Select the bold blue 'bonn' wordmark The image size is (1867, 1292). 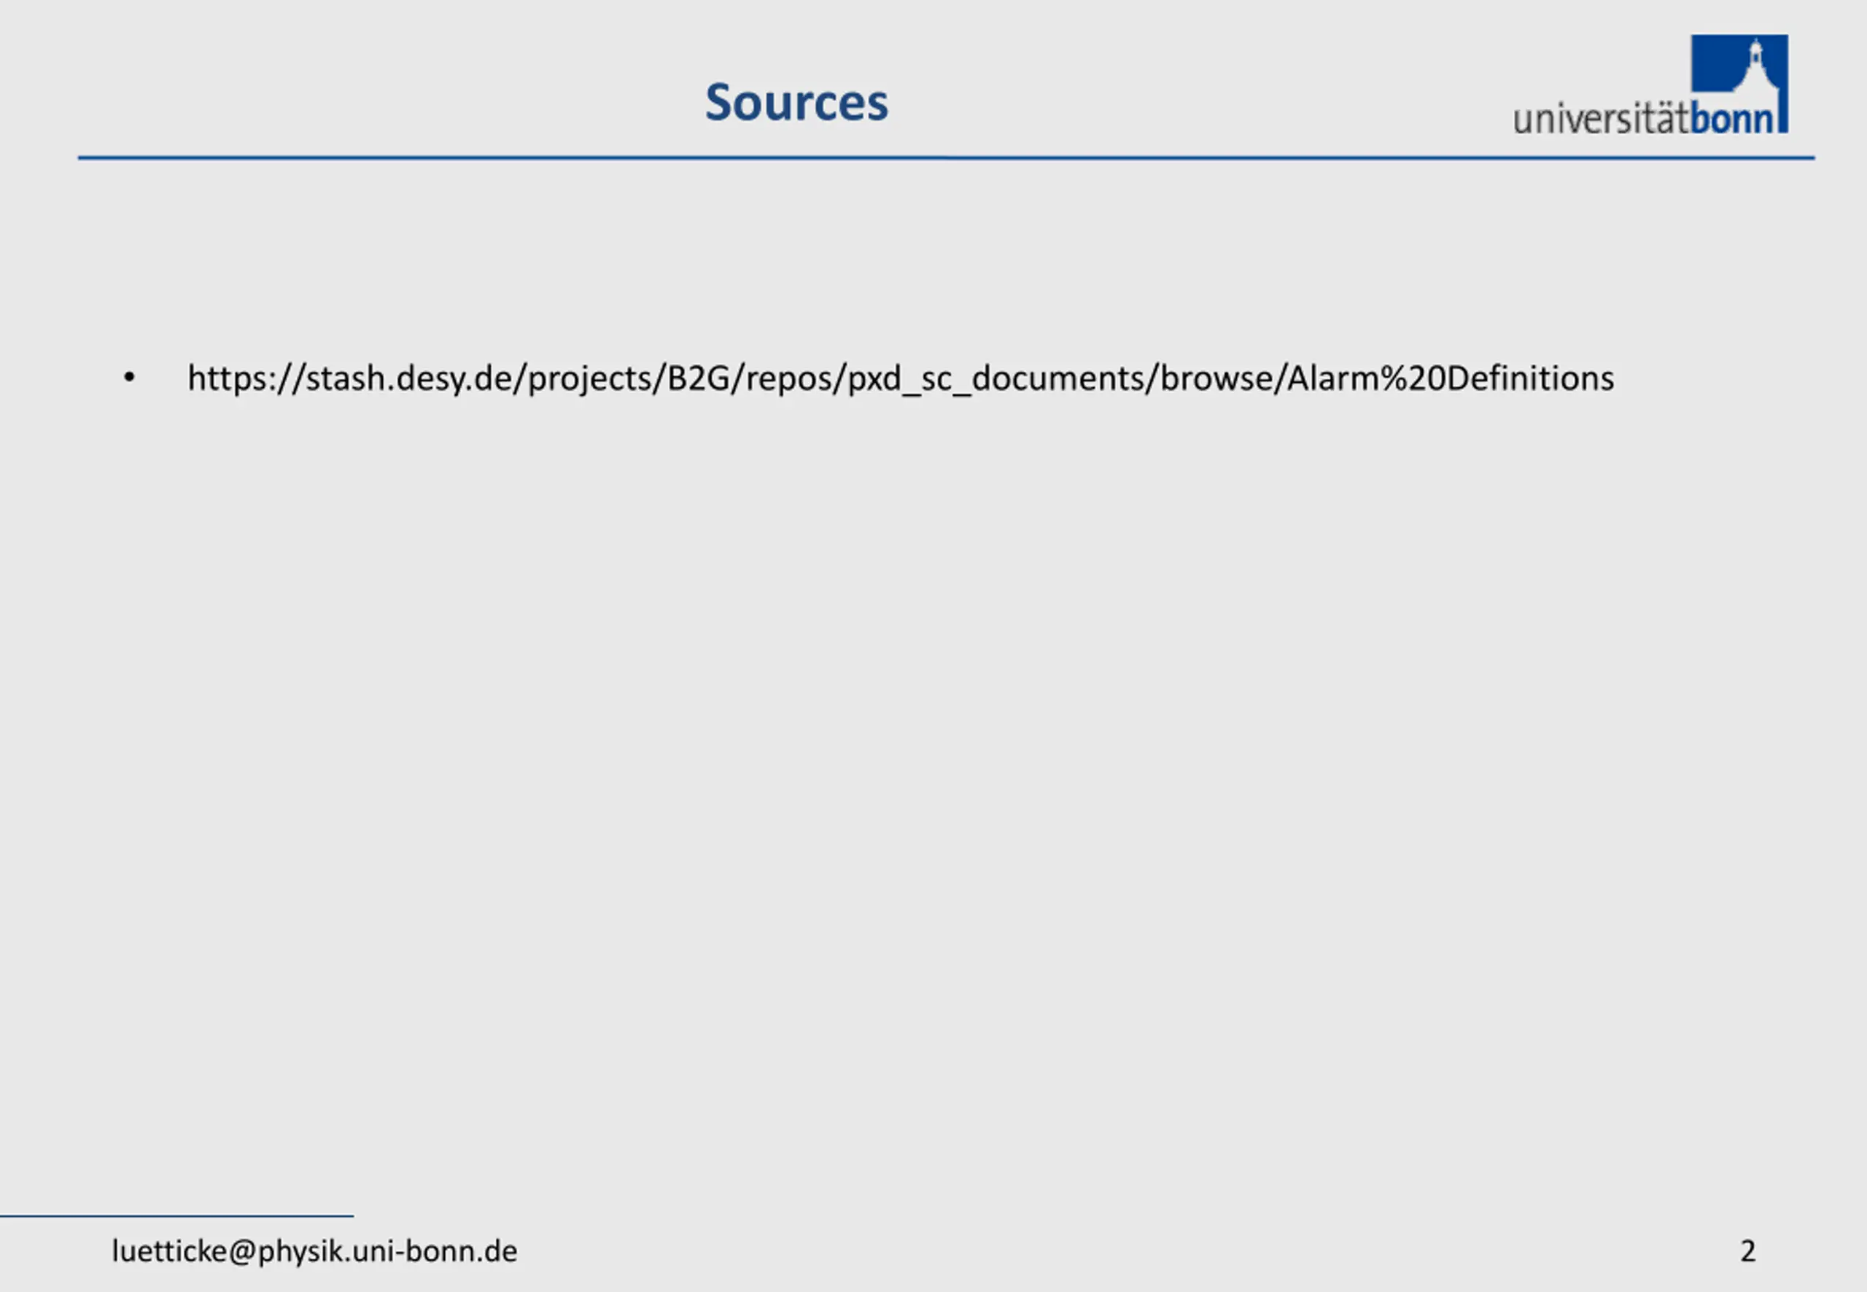1733,118
